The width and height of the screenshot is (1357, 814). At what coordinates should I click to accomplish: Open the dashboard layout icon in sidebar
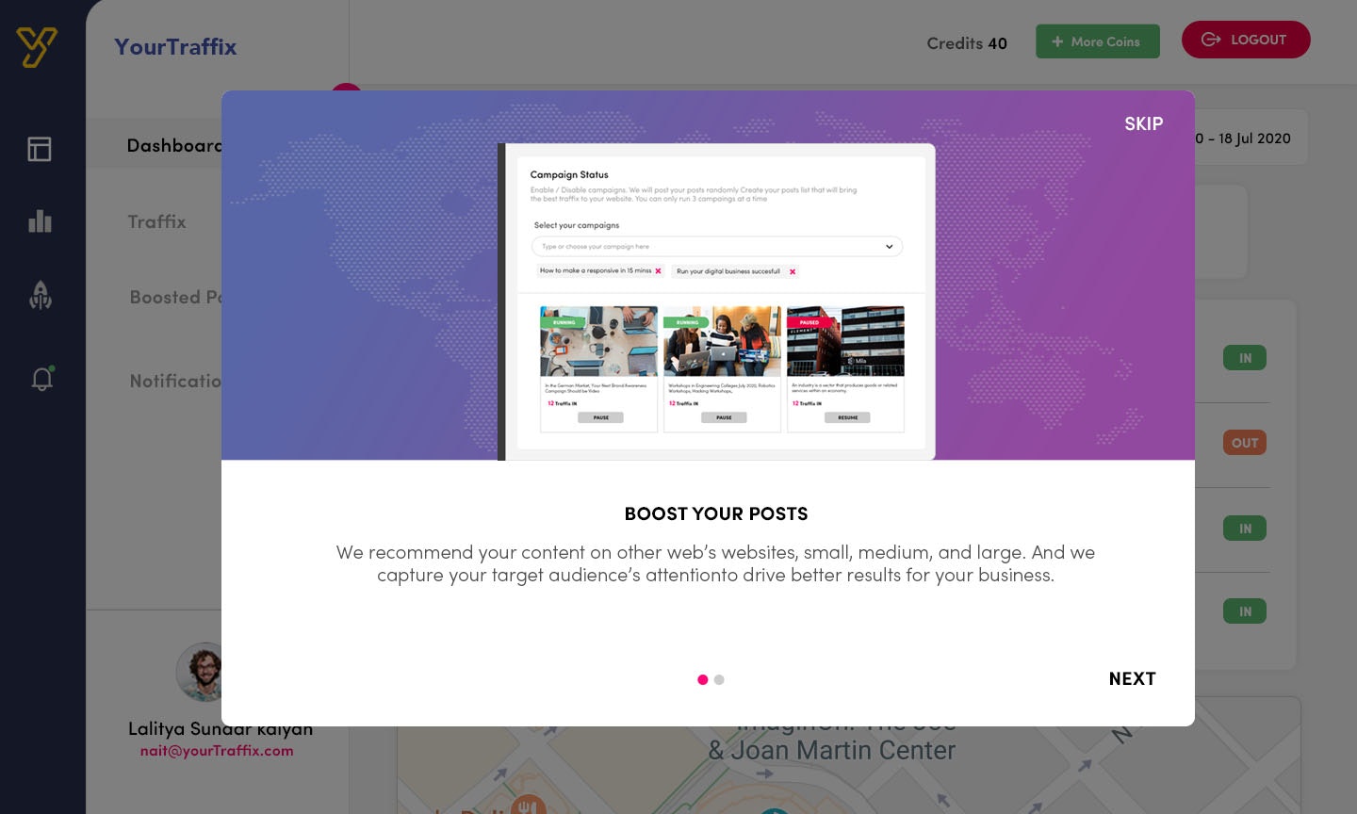click(40, 149)
